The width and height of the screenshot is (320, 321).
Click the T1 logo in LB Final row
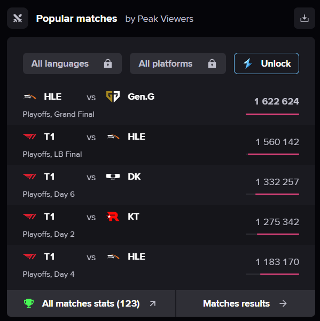(x=30, y=137)
